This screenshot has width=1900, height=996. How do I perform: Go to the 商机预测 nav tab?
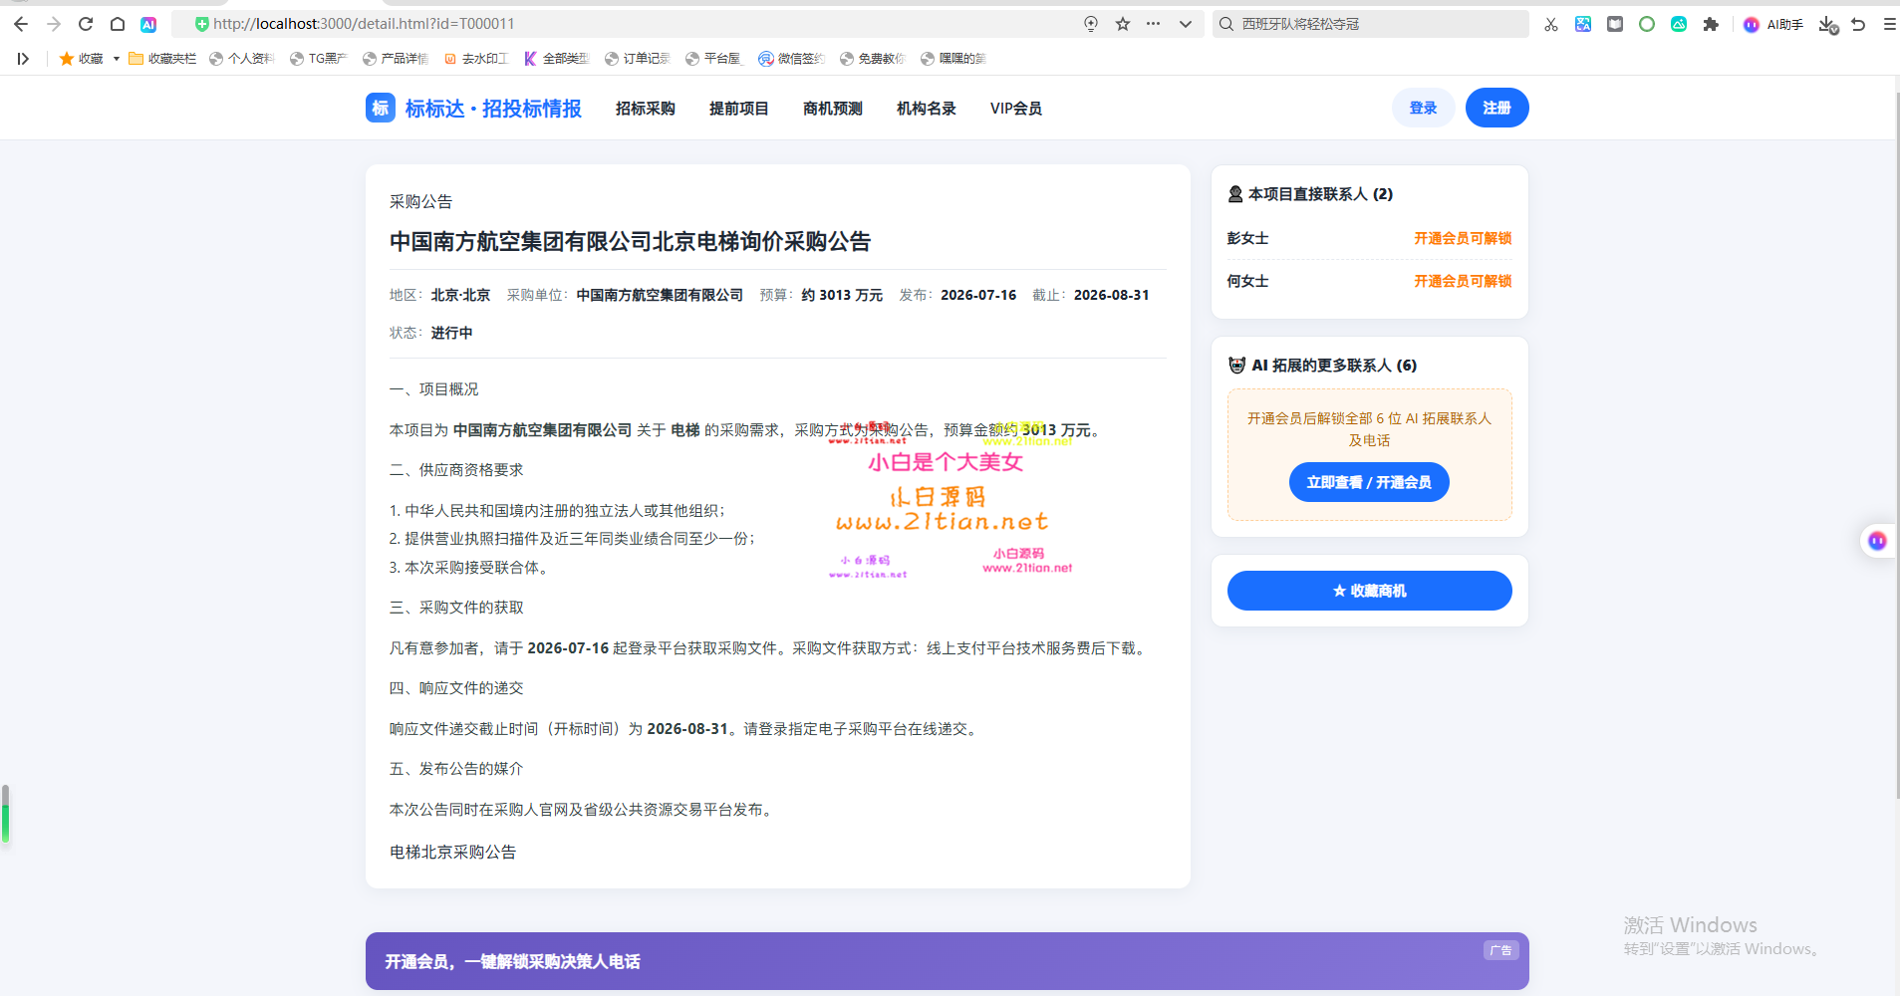[833, 108]
